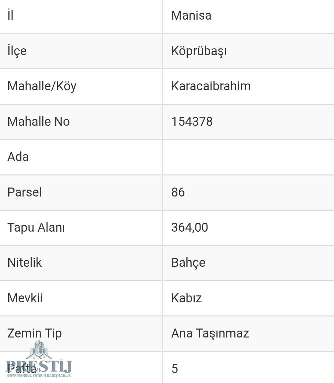Select the Mahalle/Köy label
This screenshot has width=334, height=383.
click(42, 86)
